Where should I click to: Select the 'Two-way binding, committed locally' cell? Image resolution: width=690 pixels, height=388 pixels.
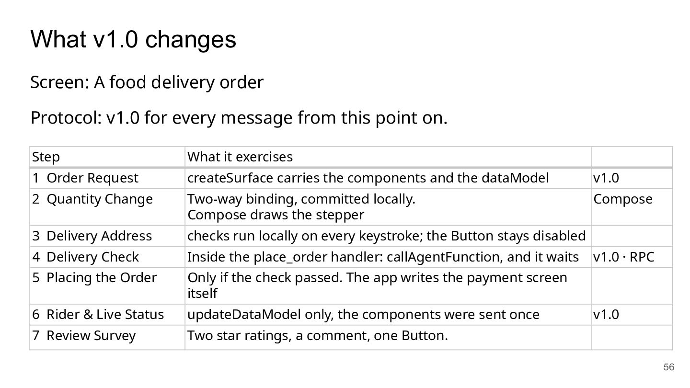pyautogui.click(x=388, y=207)
